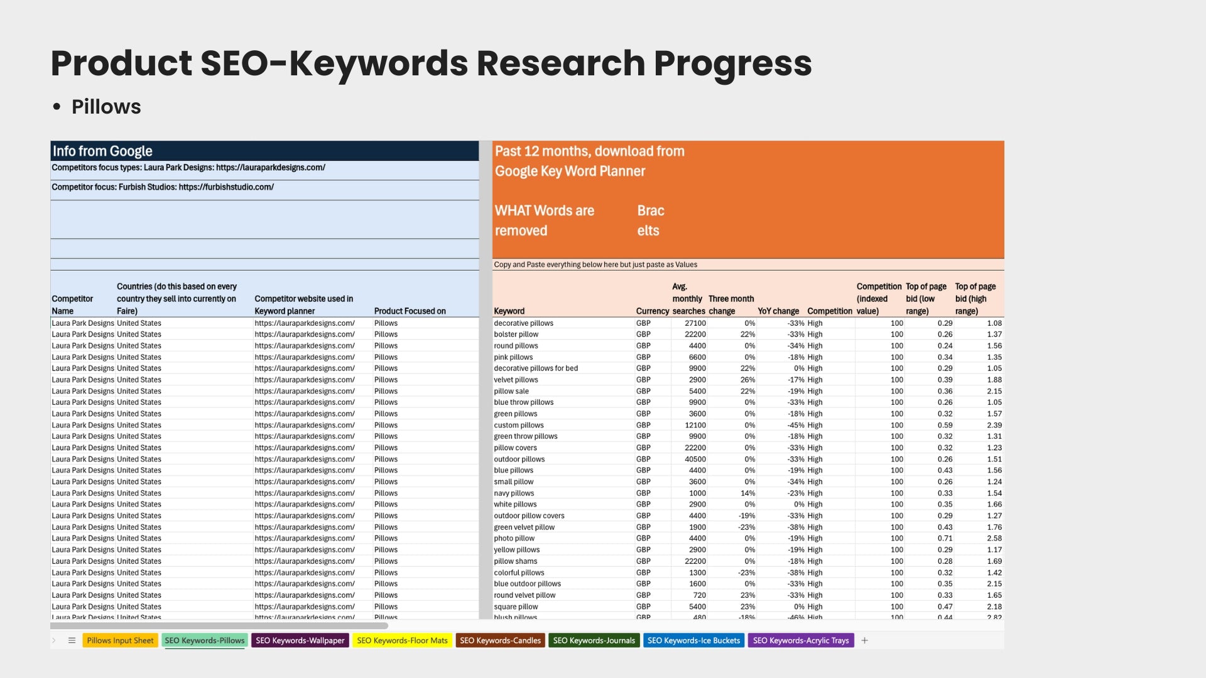The height and width of the screenshot is (678, 1206).
Task: Click the Furbish Studios competitor focus row
Action: pos(264,190)
